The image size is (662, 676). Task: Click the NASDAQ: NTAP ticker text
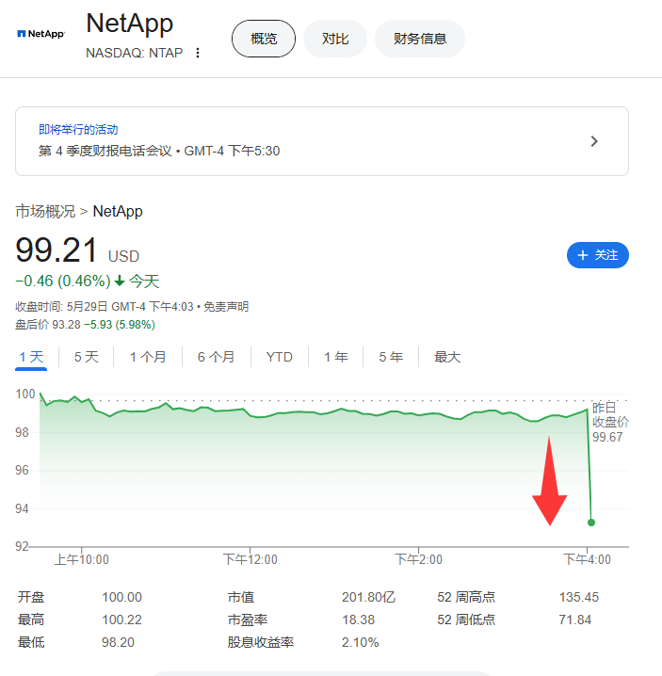(x=134, y=53)
